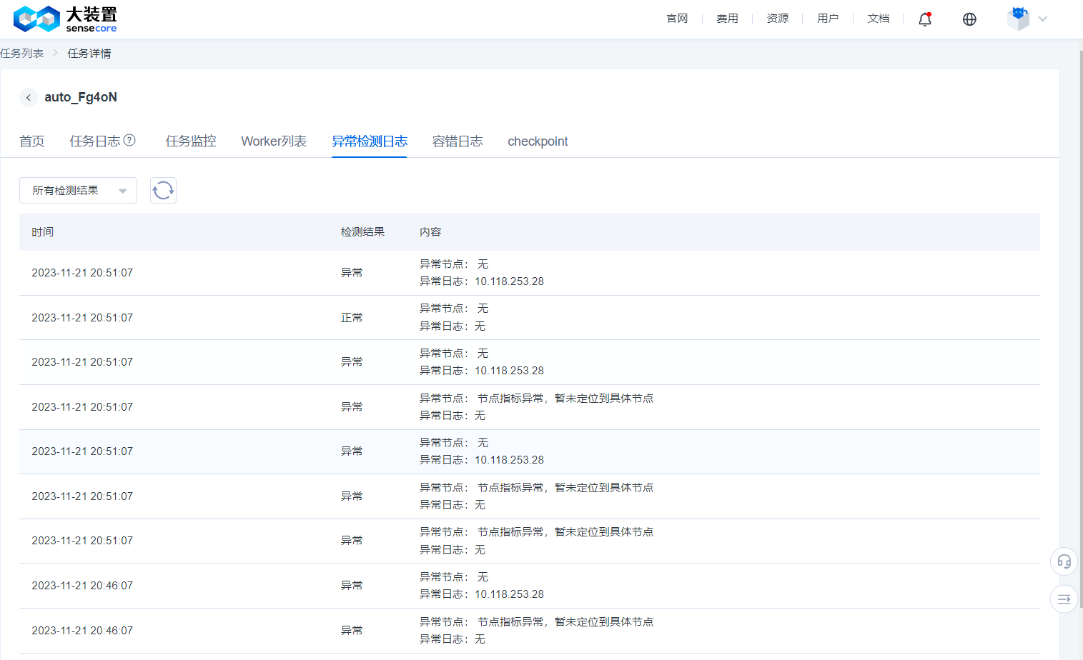The height and width of the screenshot is (660, 1083).
Task: Expand the account dropdown chevron
Action: coord(1043,19)
